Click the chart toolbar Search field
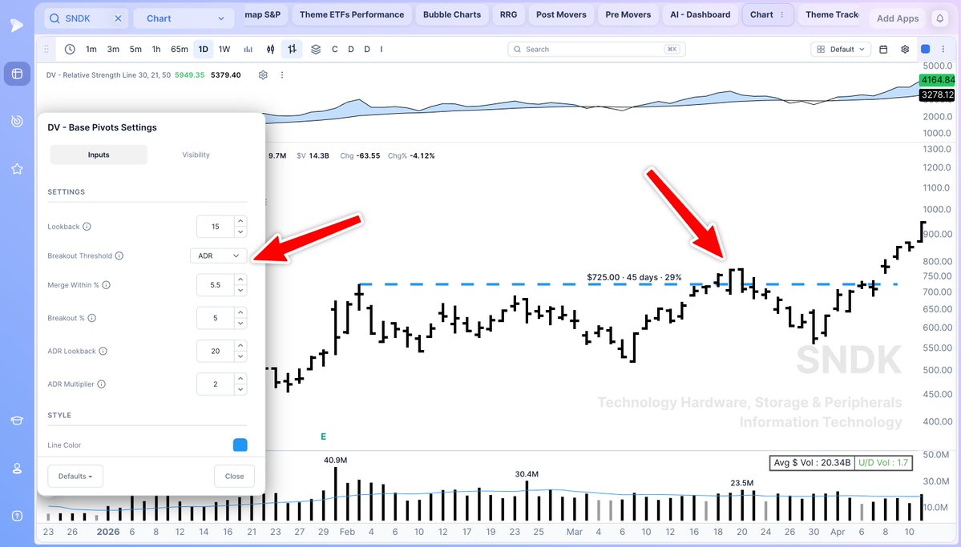This screenshot has width=961, height=547. 596,49
